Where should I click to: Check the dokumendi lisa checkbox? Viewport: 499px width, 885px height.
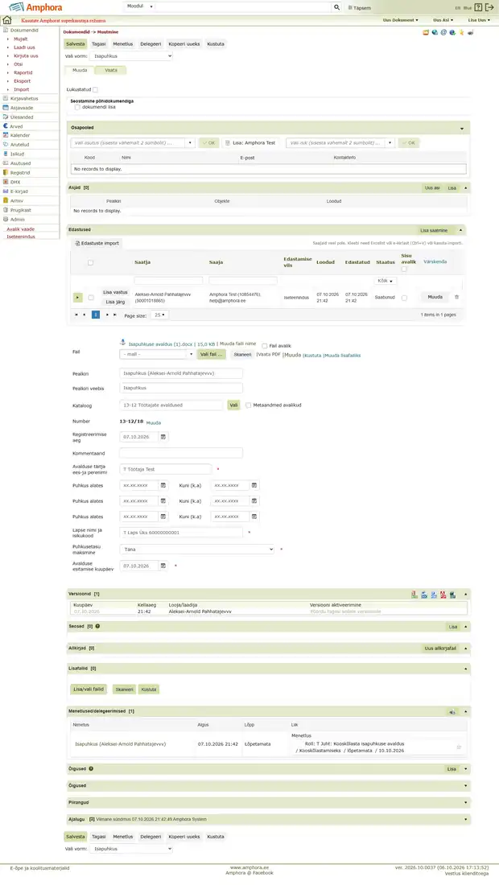click(x=77, y=107)
